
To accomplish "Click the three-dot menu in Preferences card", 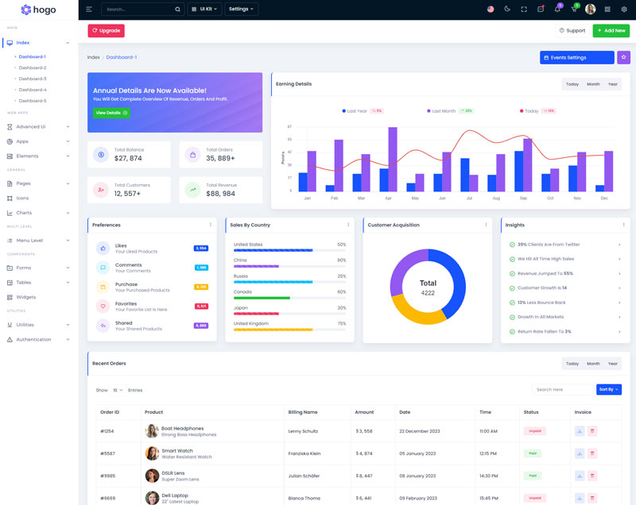I will 211,225.
